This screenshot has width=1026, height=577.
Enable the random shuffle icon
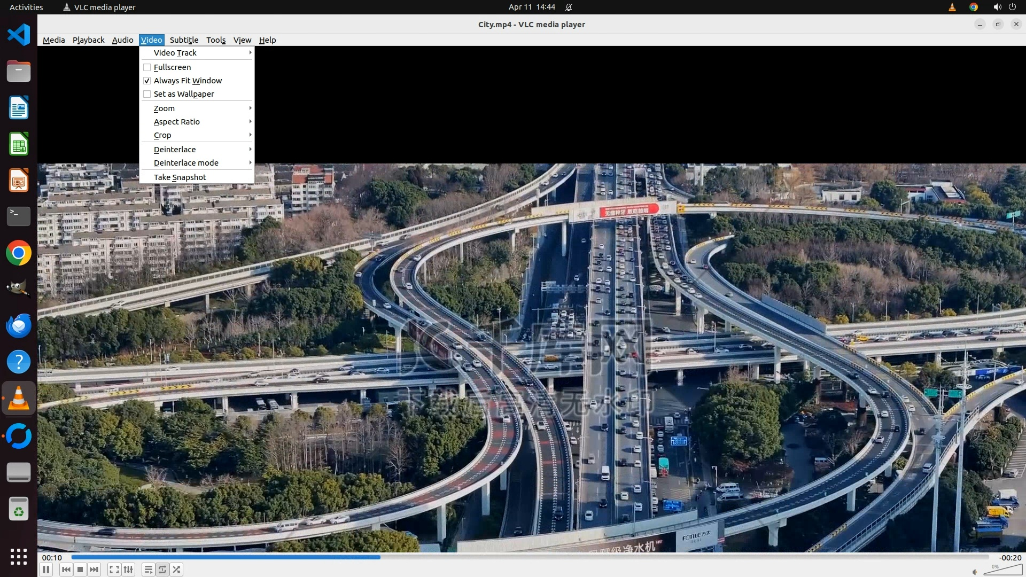[177, 570]
